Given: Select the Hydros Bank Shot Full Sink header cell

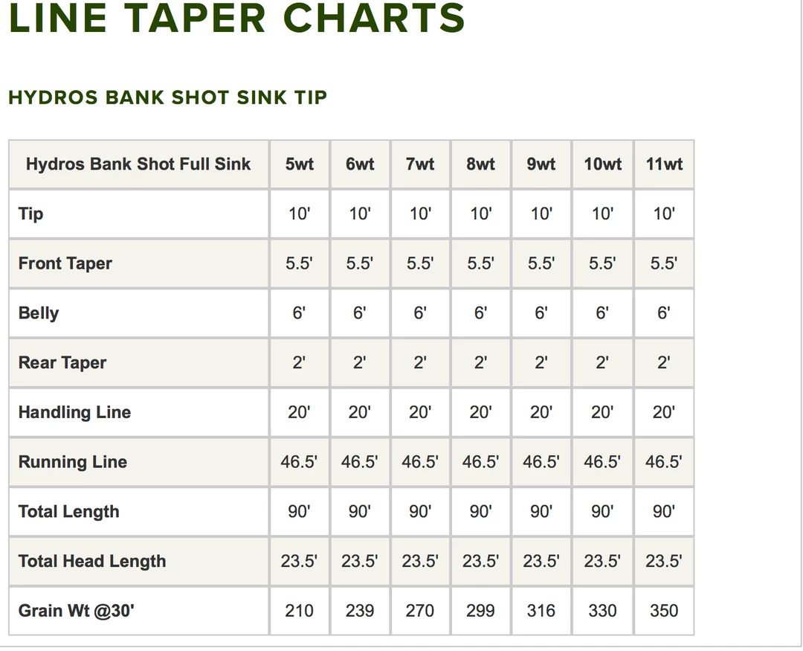Looking at the screenshot, I should [138, 164].
